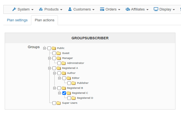Switch to the Plan settings tab
The width and height of the screenshot is (181, 114).
[x=17, y=20]
